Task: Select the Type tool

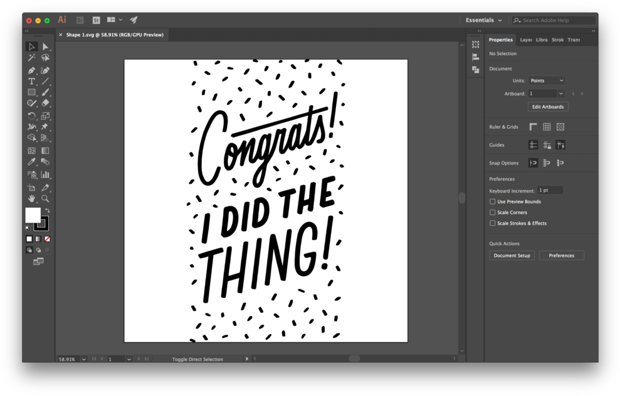Action: pos(31,81)
